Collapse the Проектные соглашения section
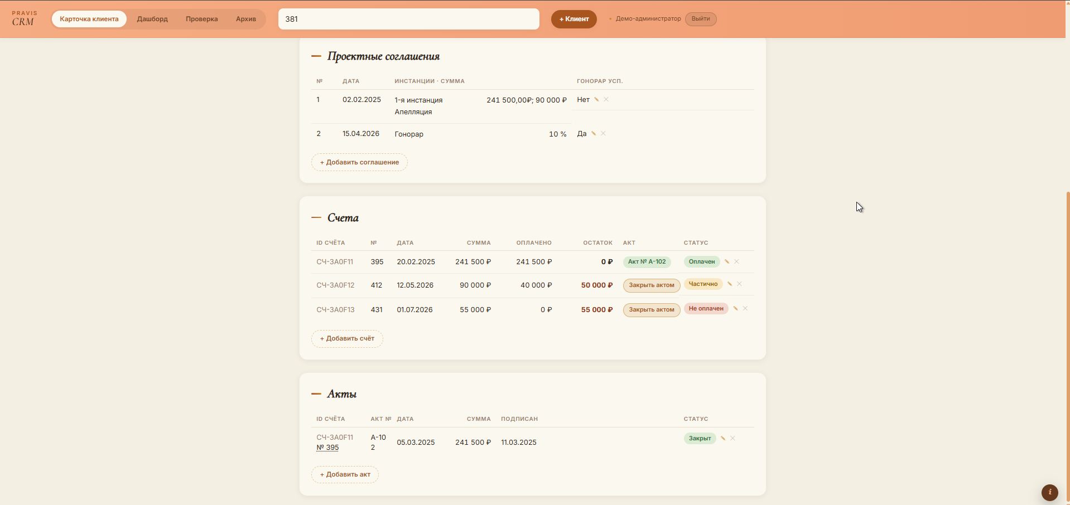 pos(316,56)
